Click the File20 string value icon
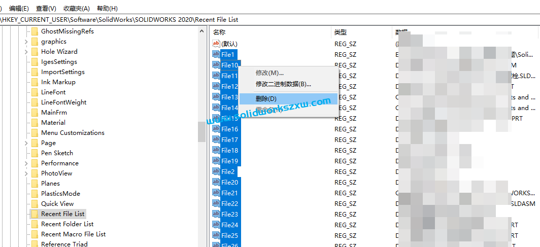Screen dimensions: 540x247 pyautogui.click(x=216, y=182)
